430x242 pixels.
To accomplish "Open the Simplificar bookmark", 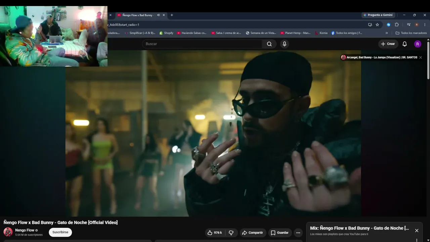I will coord(140,33).
